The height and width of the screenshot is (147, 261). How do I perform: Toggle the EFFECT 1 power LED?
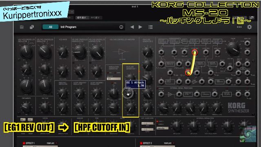click(x=24, y=143)
